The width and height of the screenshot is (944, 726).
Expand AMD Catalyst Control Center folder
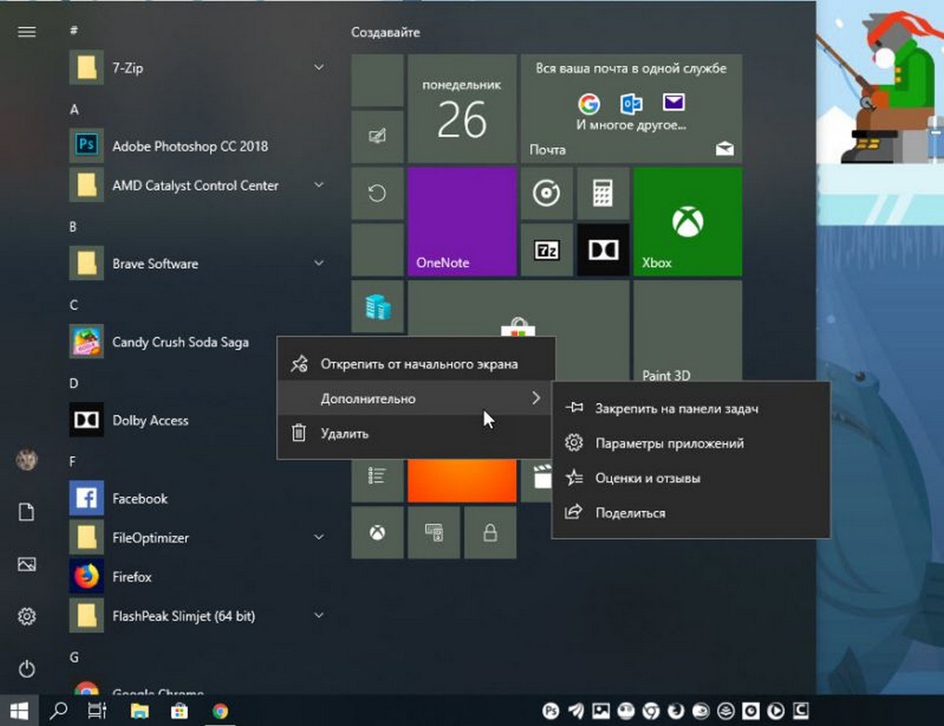pyautogui.click(x=318, y=185)
